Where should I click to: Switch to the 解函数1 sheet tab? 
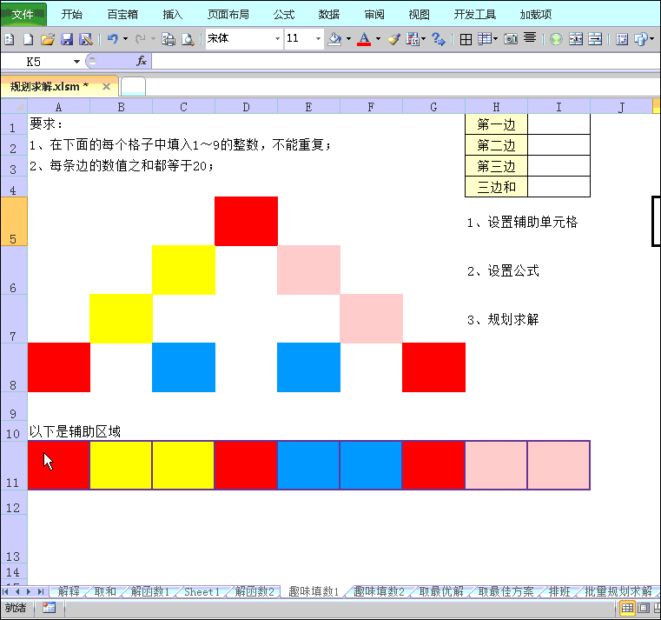click(149, 591)
